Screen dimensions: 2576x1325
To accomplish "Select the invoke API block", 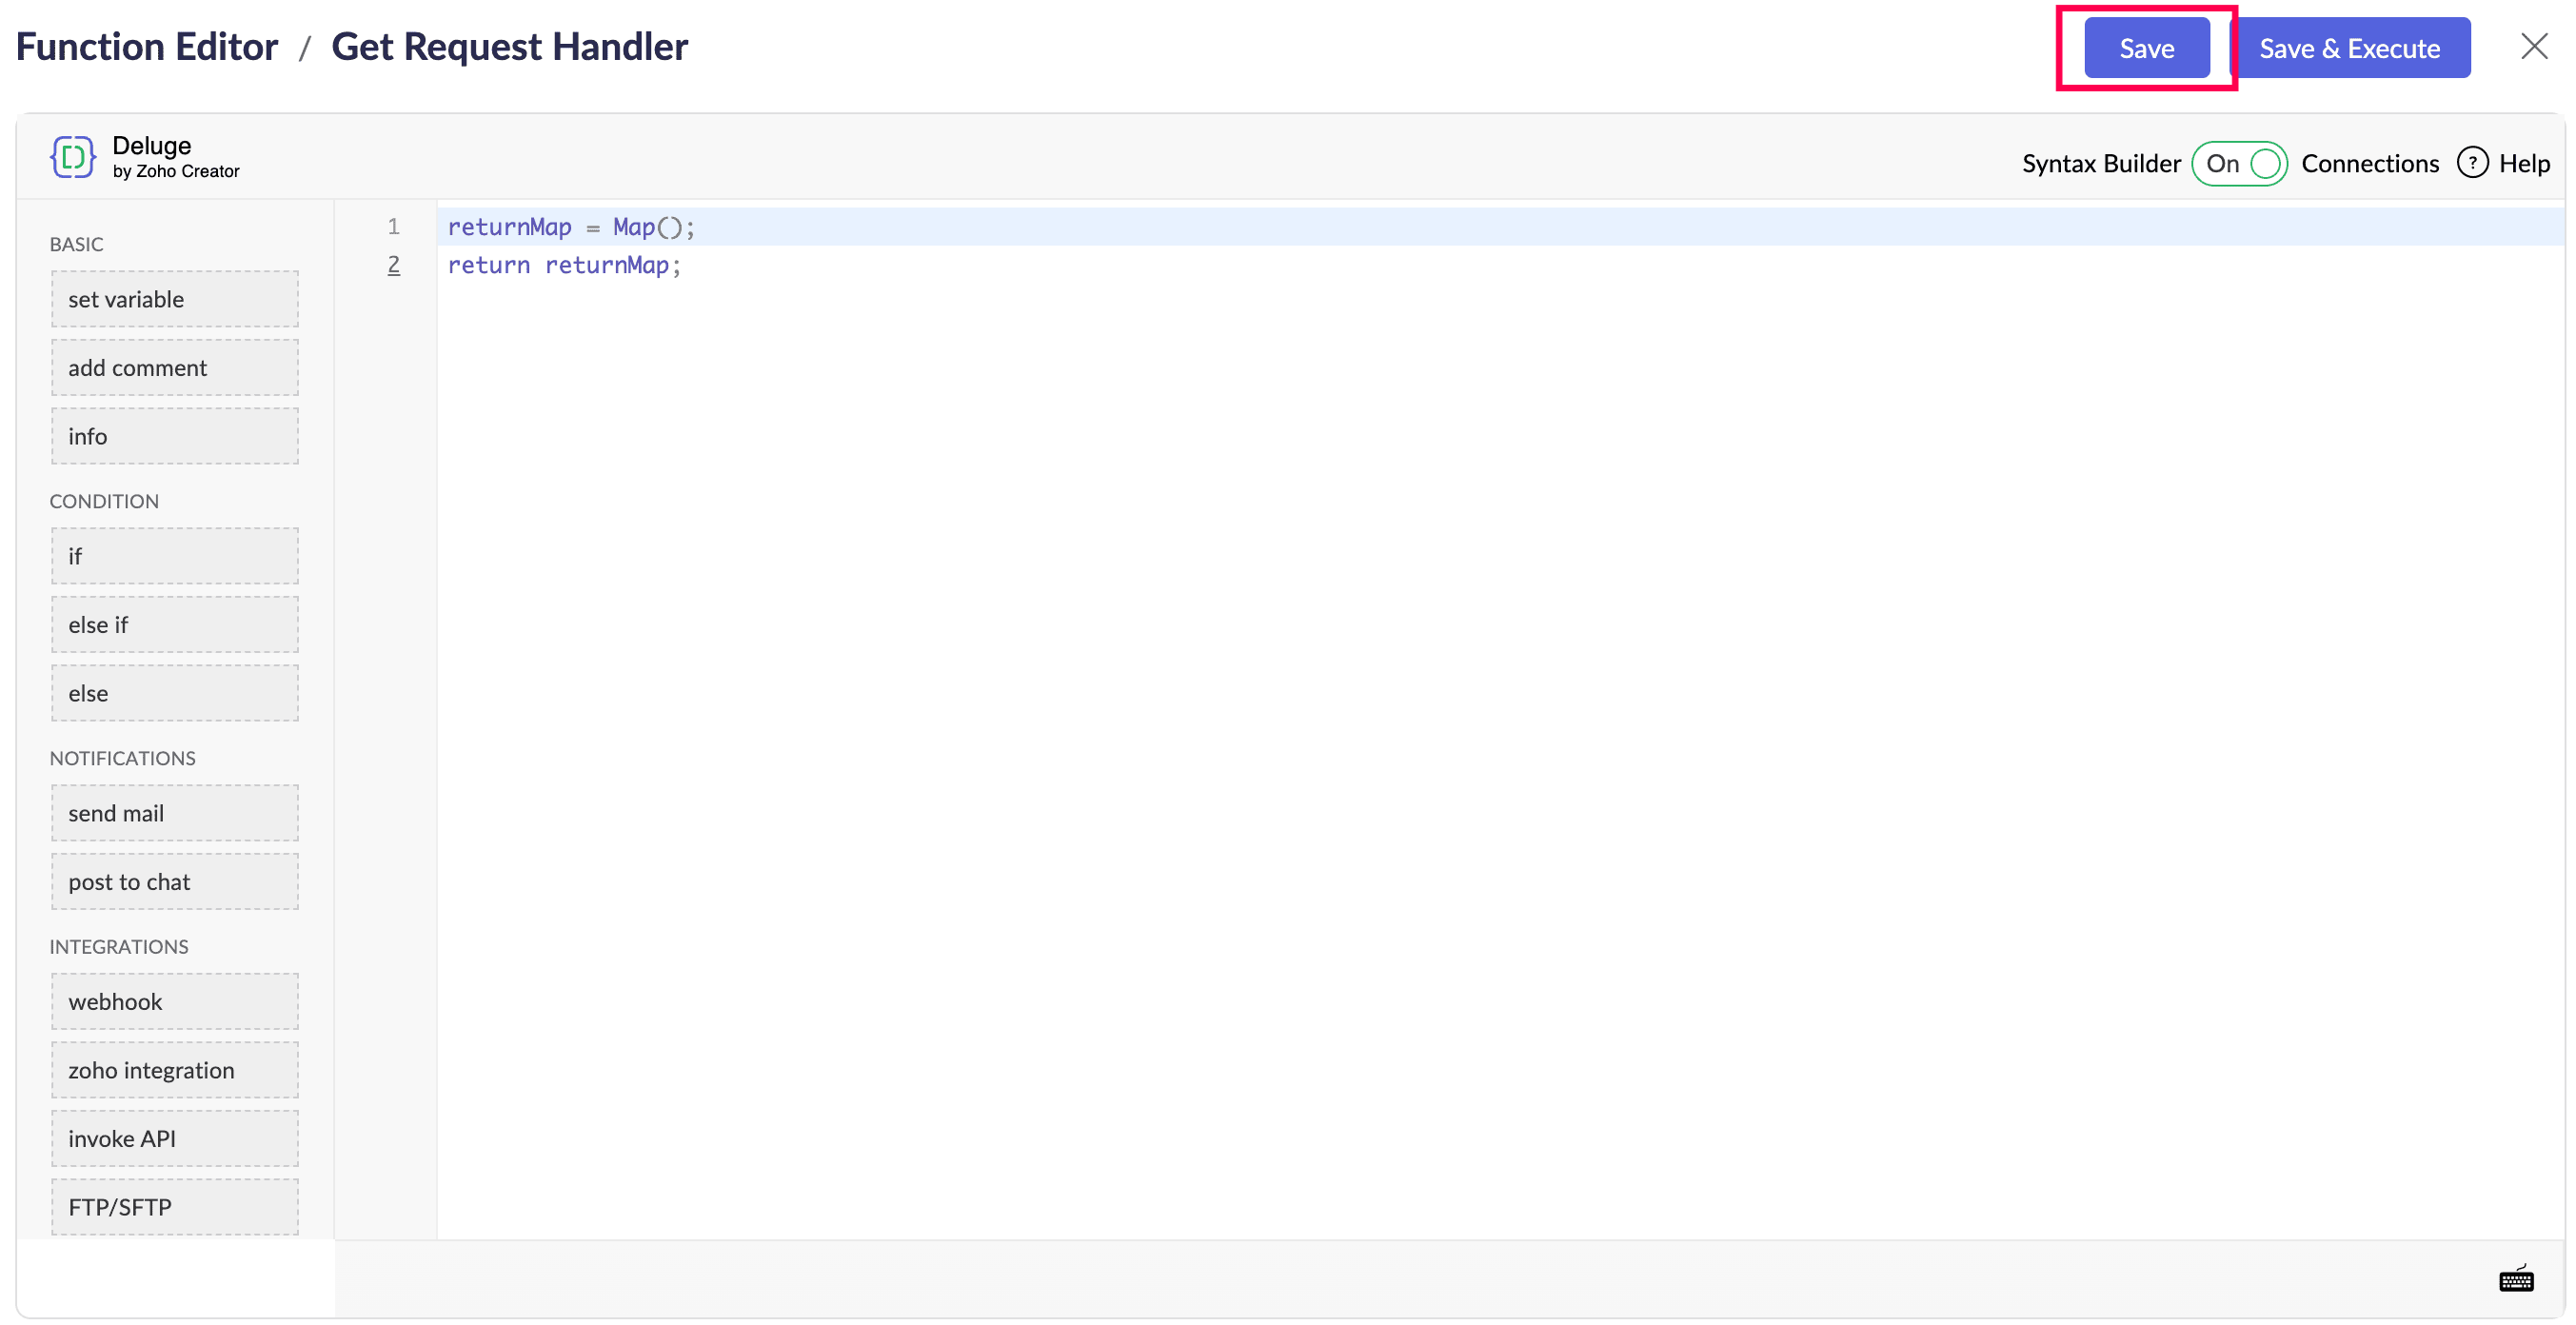I will [175, 1139].
